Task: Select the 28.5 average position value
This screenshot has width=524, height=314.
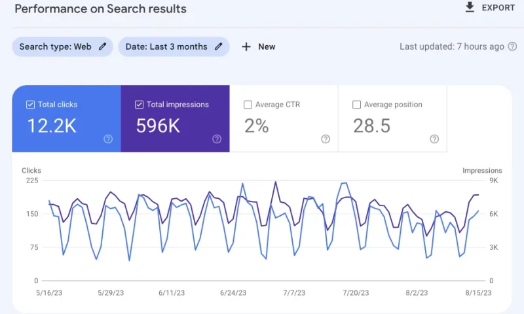Action: (x=371, y=126)
